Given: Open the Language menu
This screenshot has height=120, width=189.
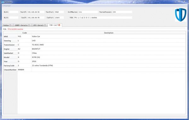Looking at the screenshot, I should pos(7,6).
